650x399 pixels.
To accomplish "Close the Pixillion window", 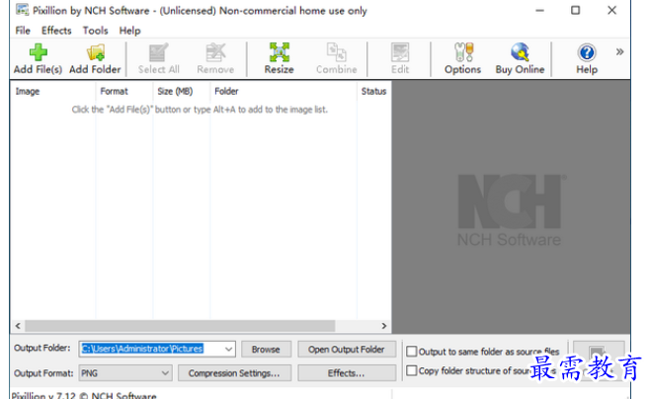I will click(x=611, y=10).
